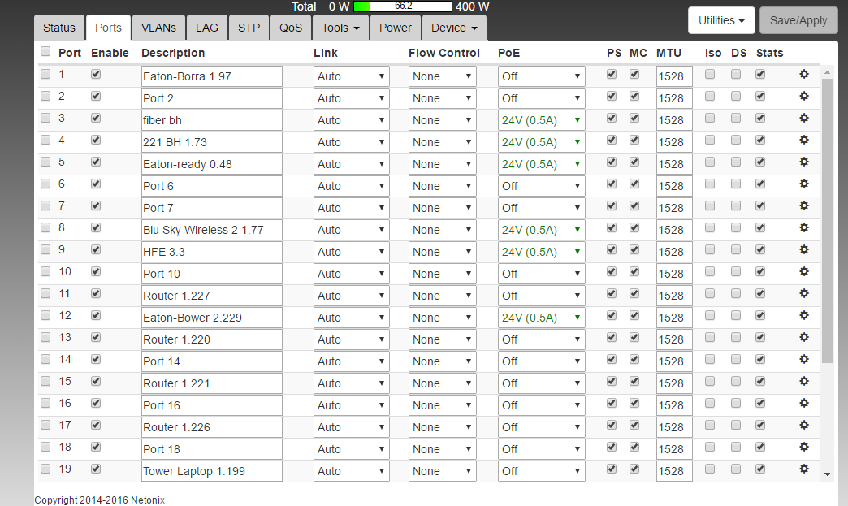Viewport: 848px width, 506px height.
Task: Open gear settings for port 15
Action: click(804, 381)
